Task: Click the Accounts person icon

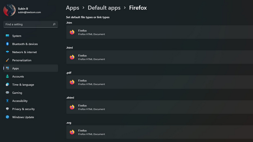Action: [8, 76]
